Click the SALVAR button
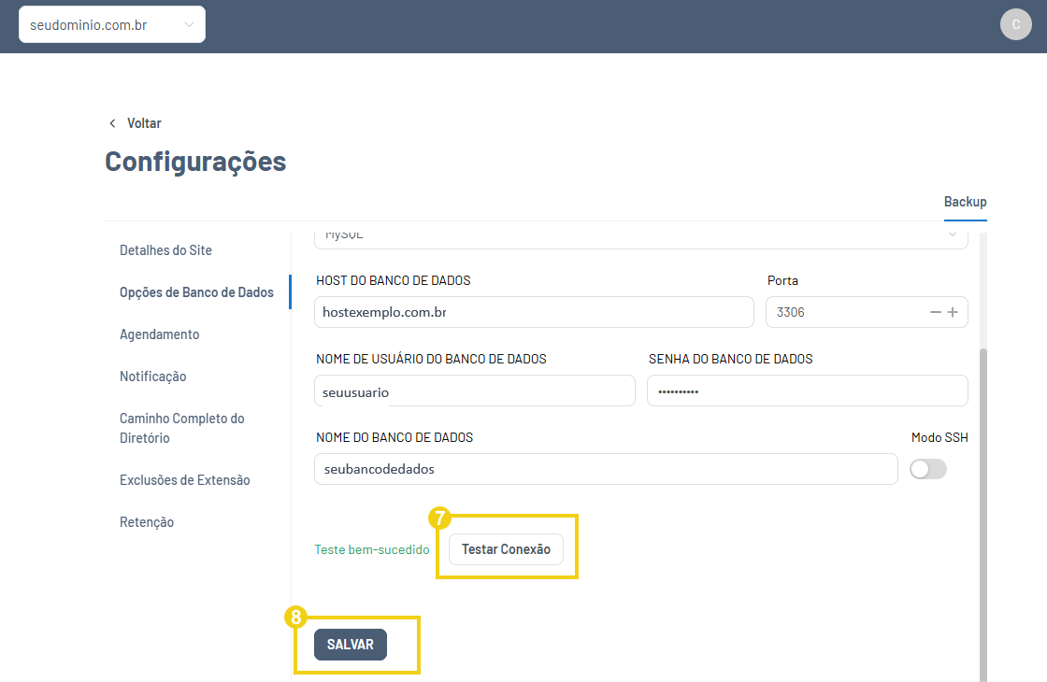This screenshot has width=1047, height=682. point(351,645)
